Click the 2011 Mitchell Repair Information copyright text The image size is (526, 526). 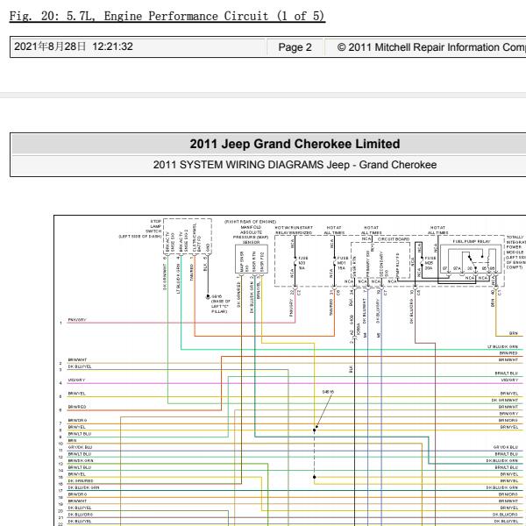pos(431,47)
